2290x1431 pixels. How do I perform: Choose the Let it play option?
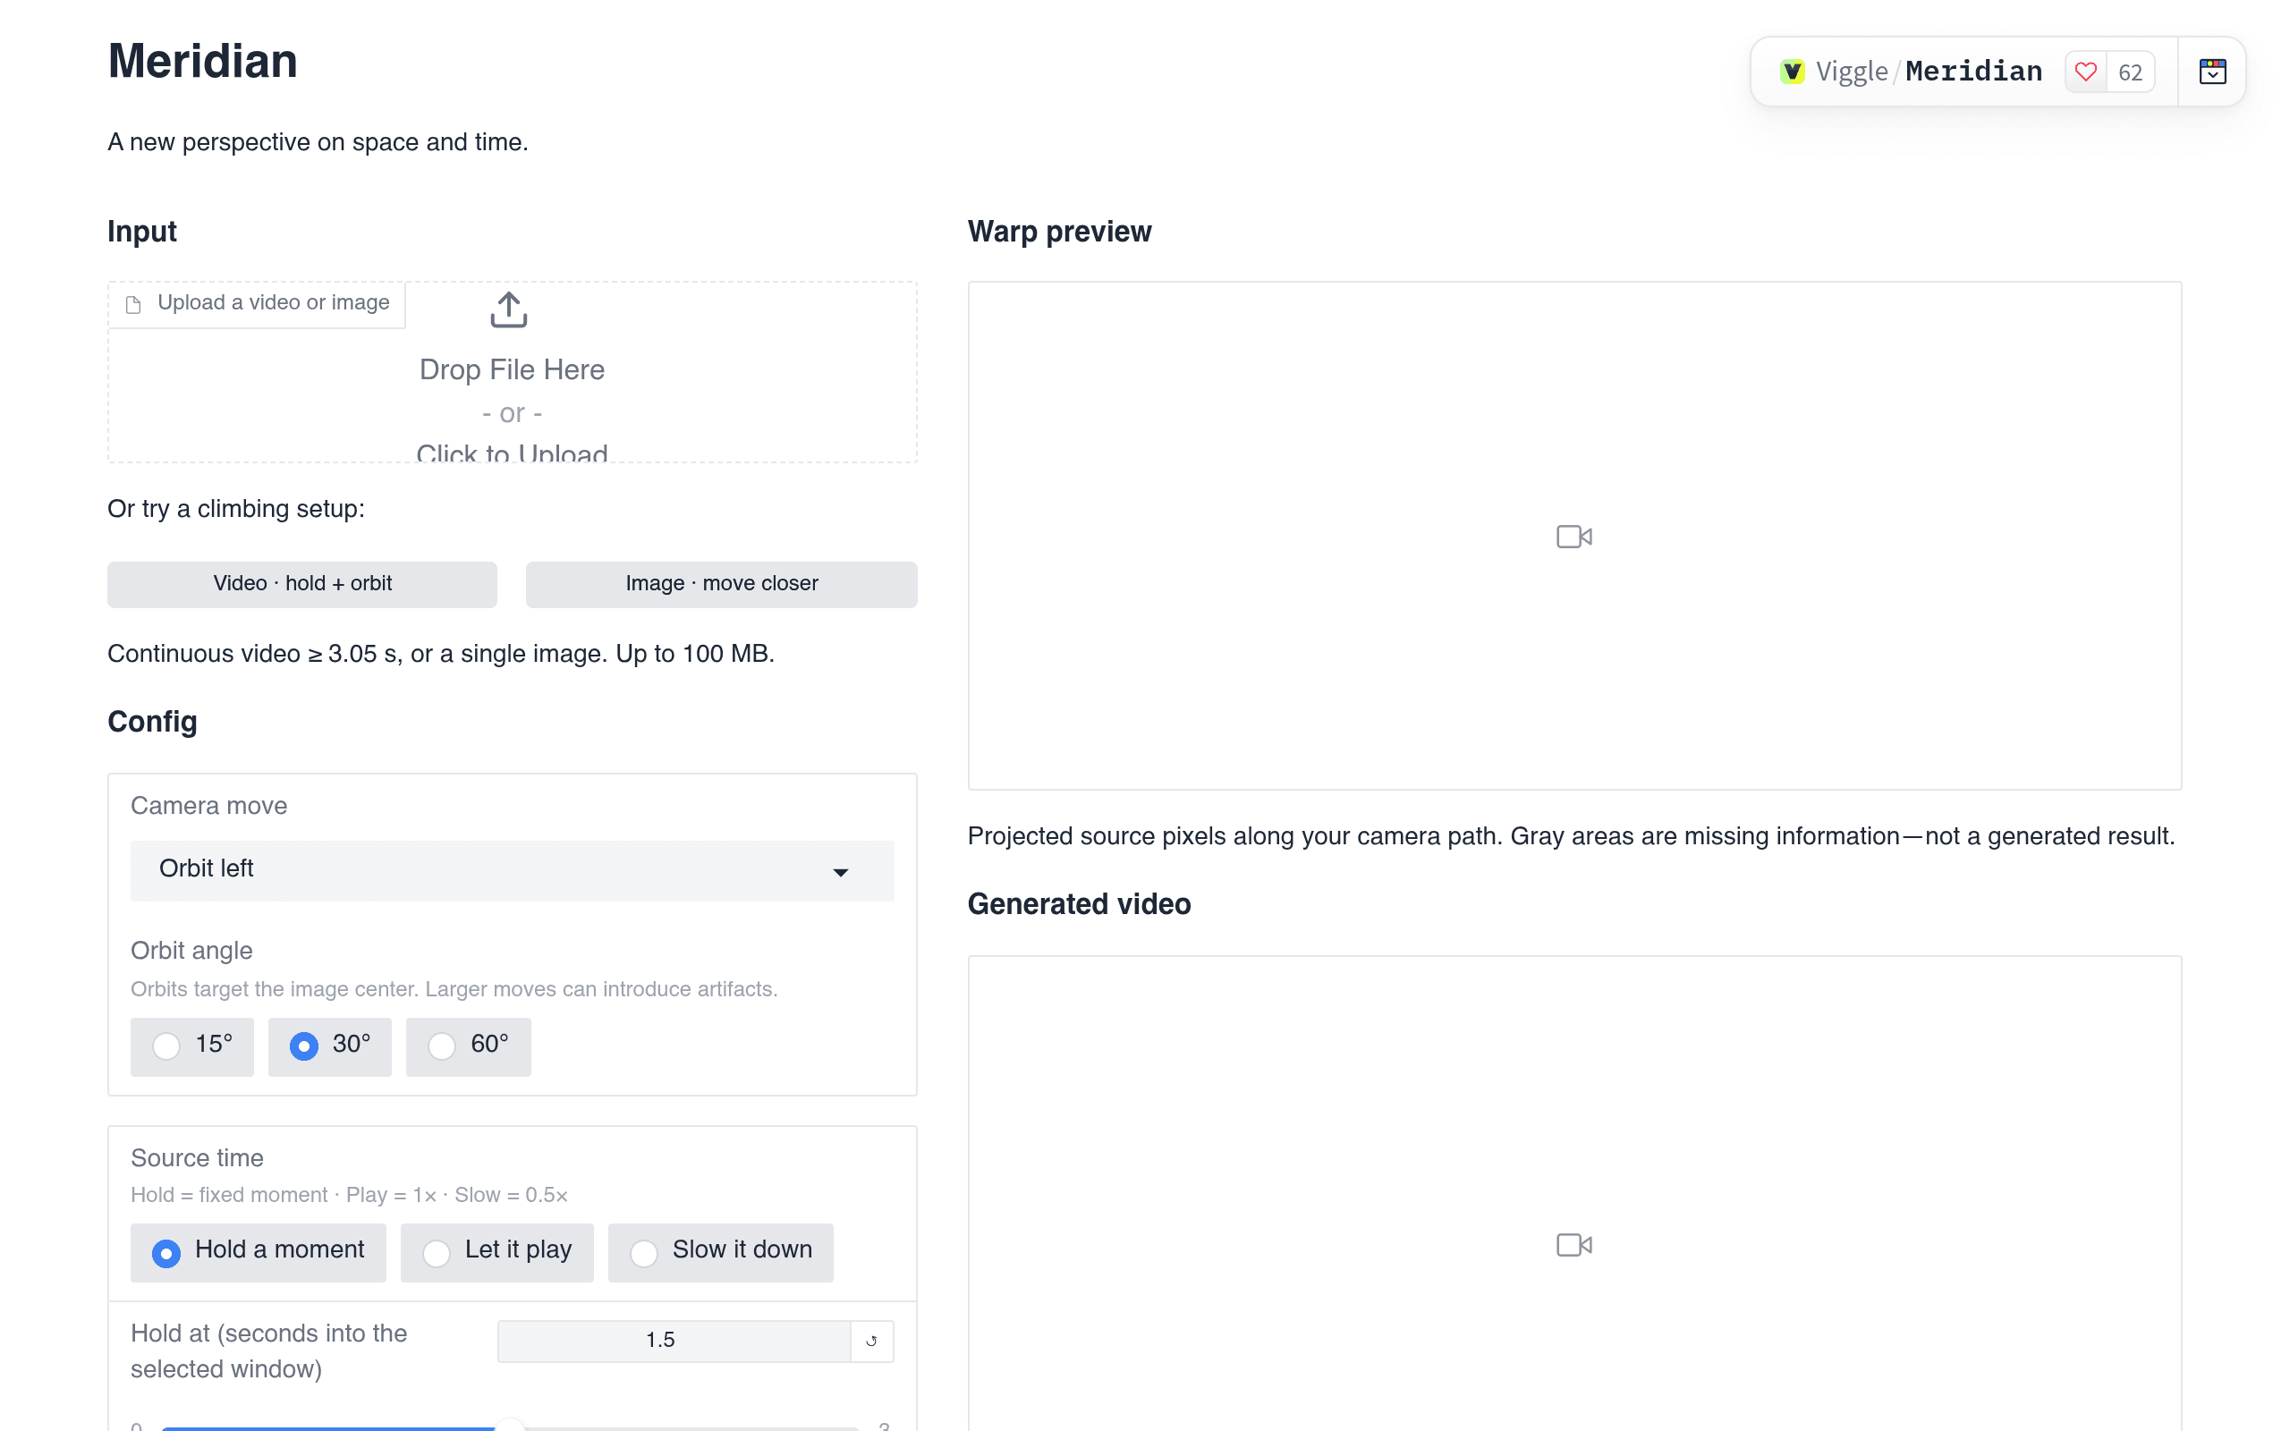[496, 1252]
